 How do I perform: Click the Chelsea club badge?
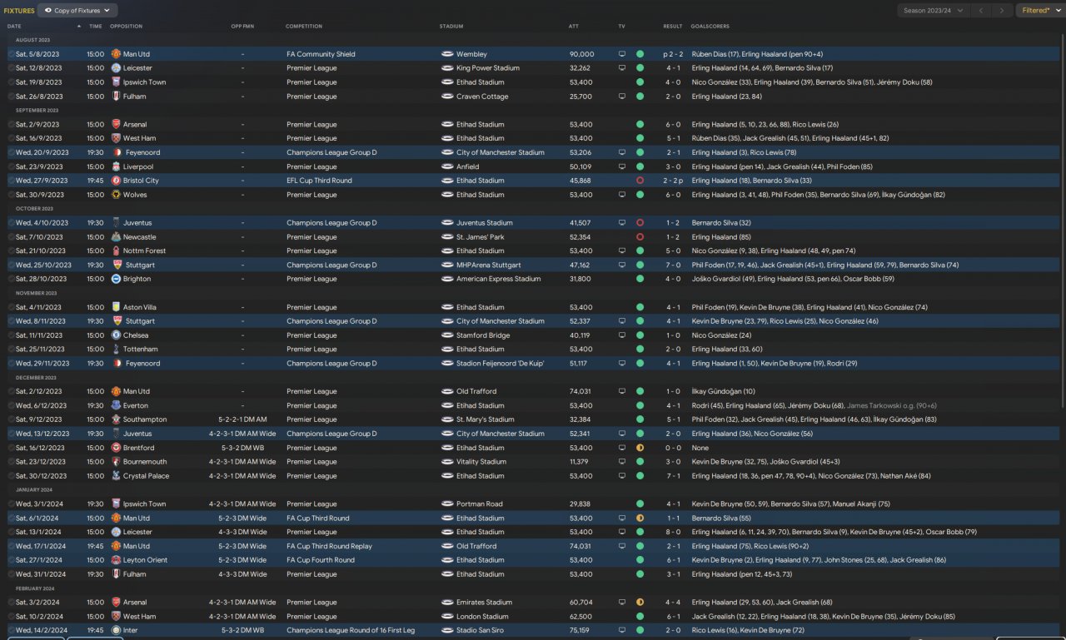pyautogui.click(x=115, y=335)
